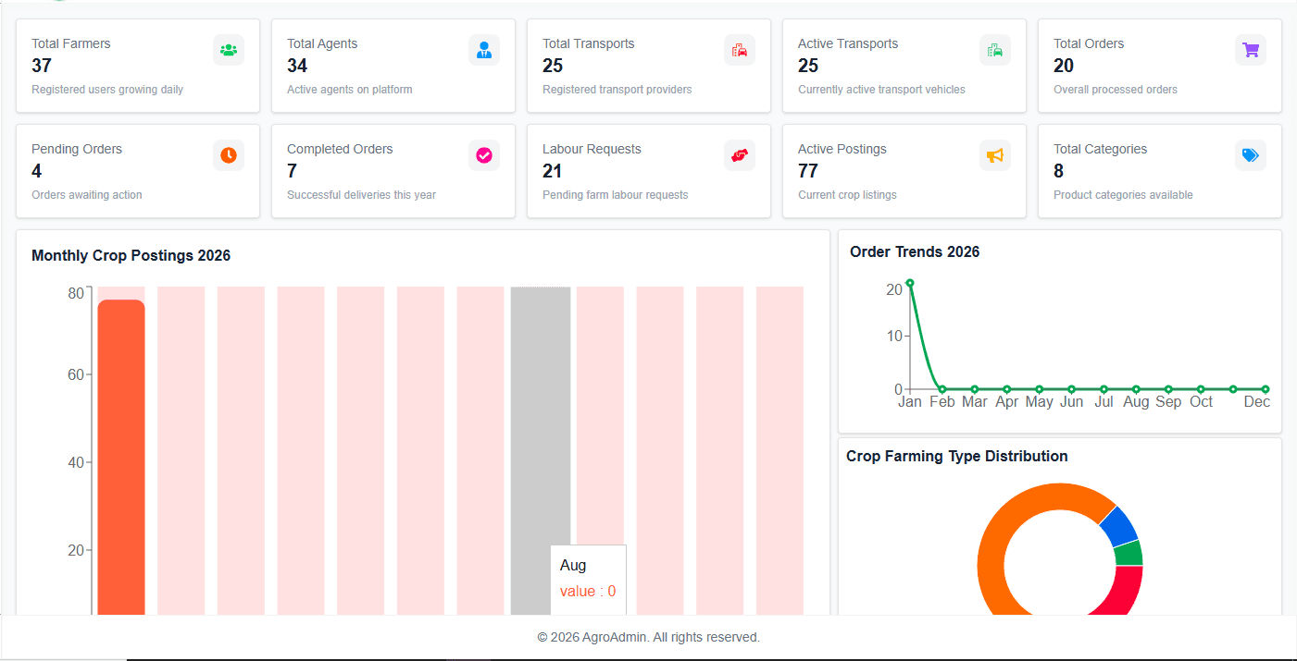Click the Active Transports vehicle icon
Image resolution: width=1297 pixels, height=661 pixels.
click(x=995, y=50)
